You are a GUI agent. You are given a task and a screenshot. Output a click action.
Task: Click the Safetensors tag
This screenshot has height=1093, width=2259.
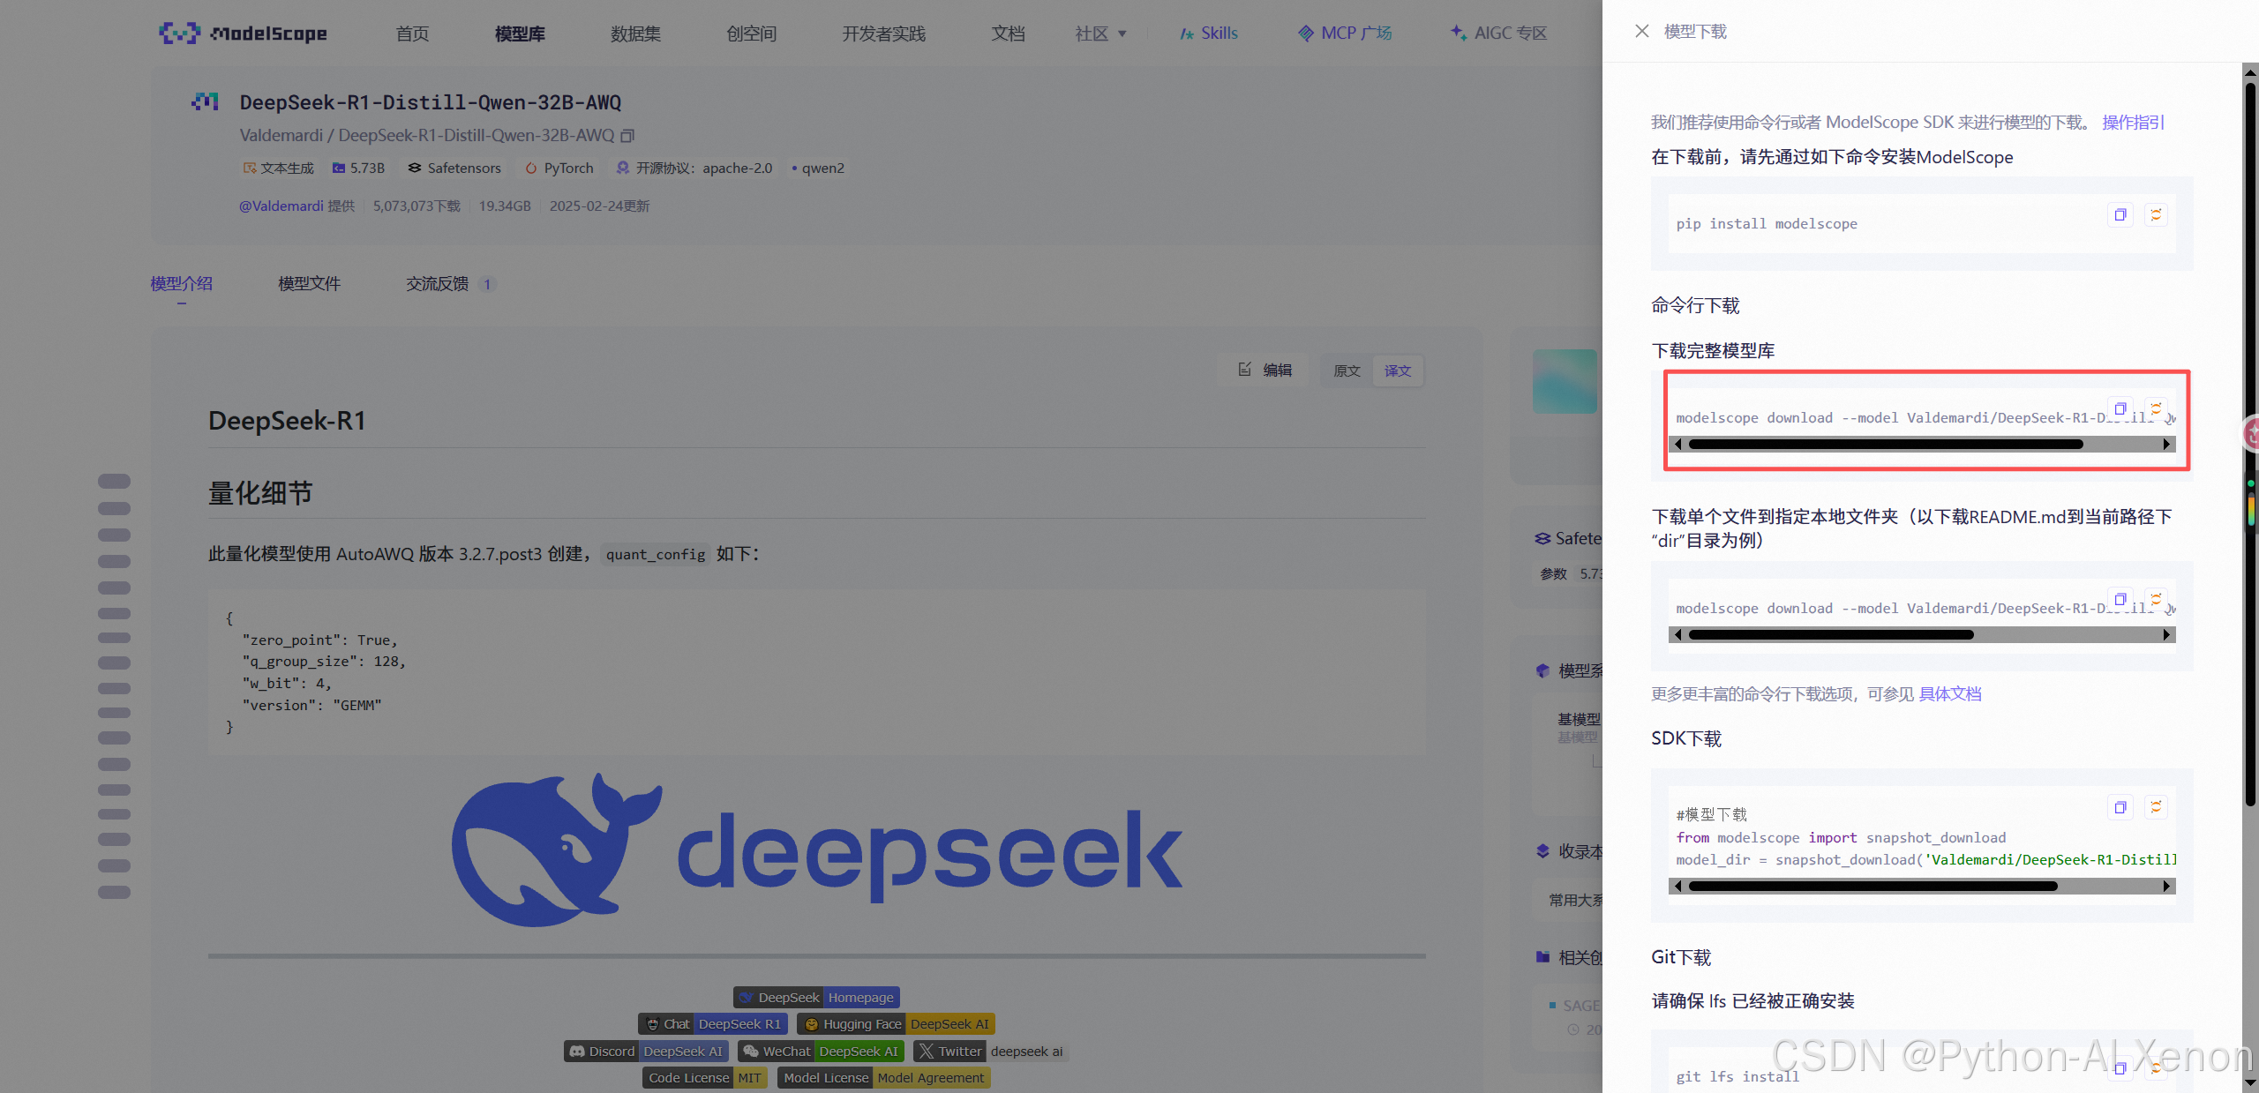454,168
